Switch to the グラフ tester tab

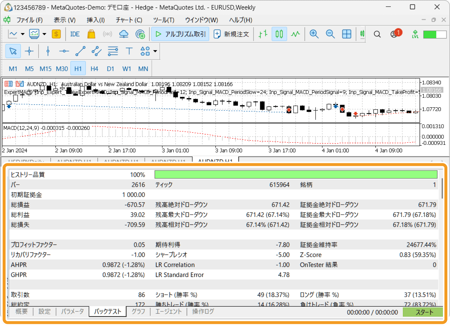coord(138,311)
